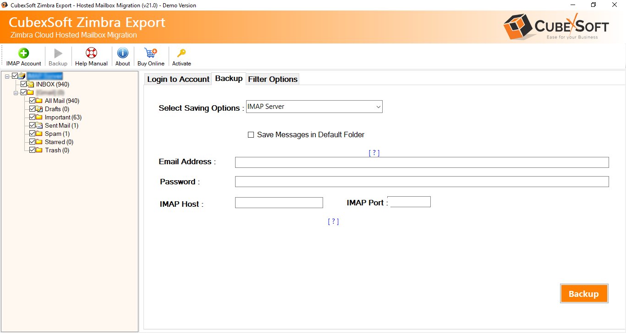
Task: Click the Trash folder icon
Action: [x=39, y=150]
